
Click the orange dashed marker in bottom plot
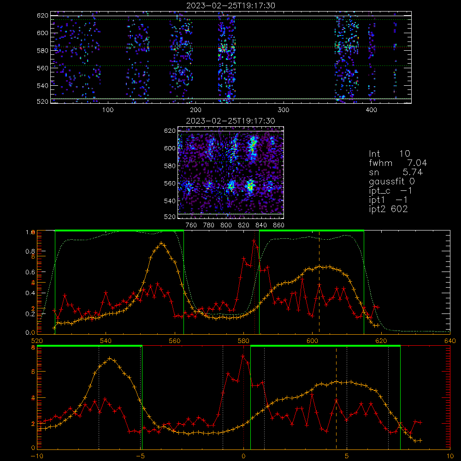[337, 397]
